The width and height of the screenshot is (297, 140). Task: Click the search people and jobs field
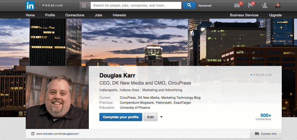coord(136,6)
